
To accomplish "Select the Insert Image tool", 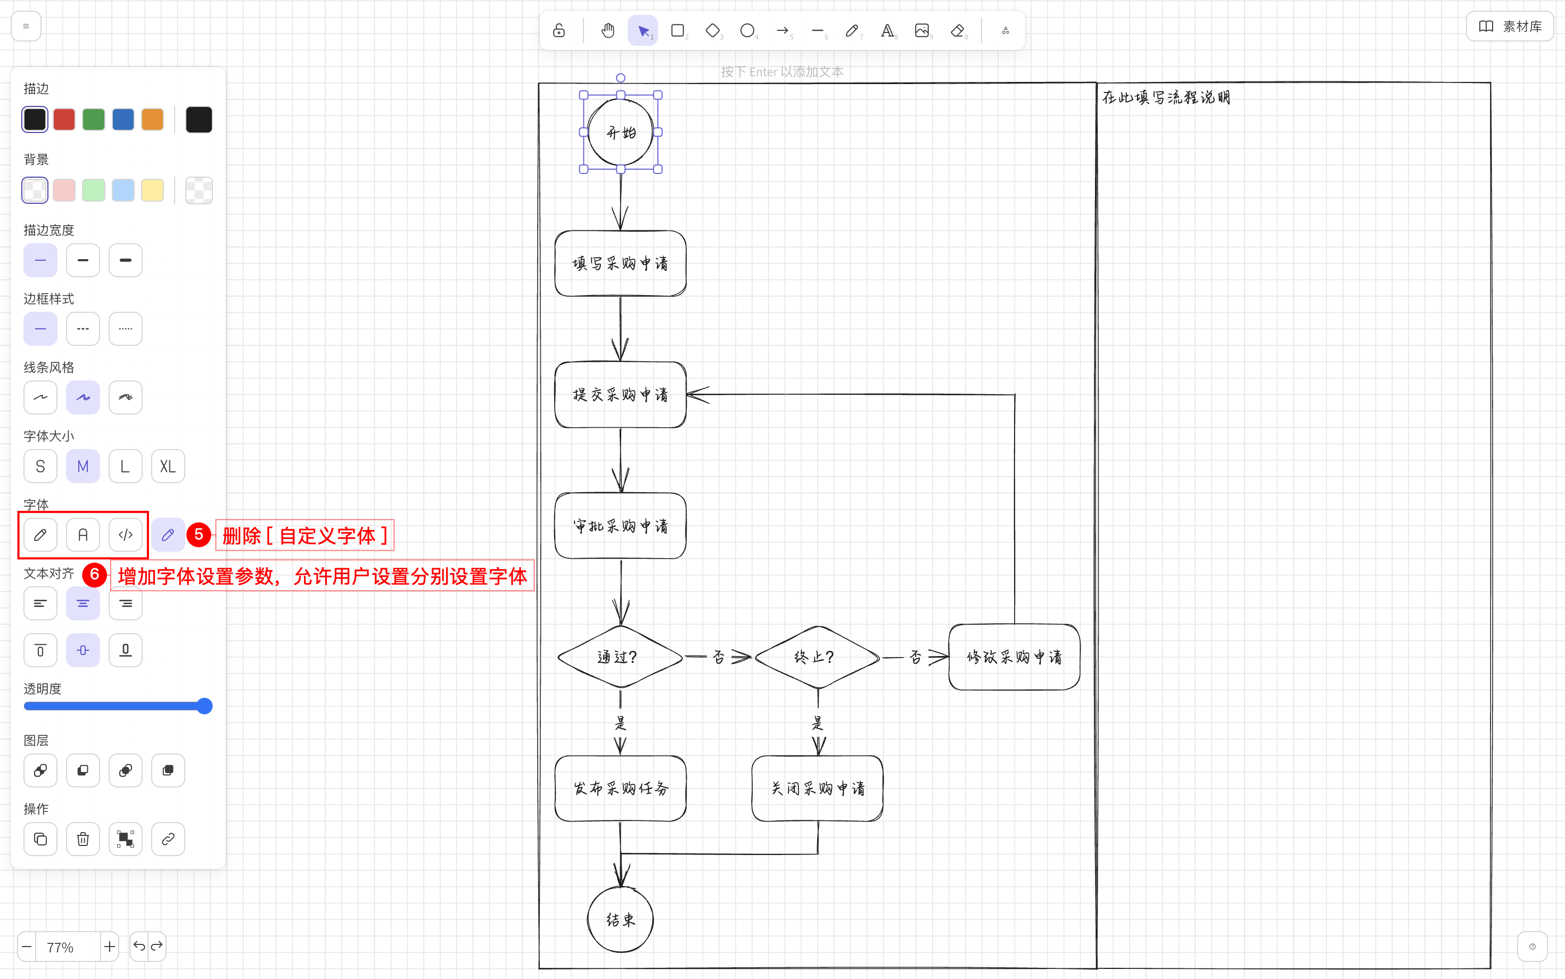I will coord(922,30).
